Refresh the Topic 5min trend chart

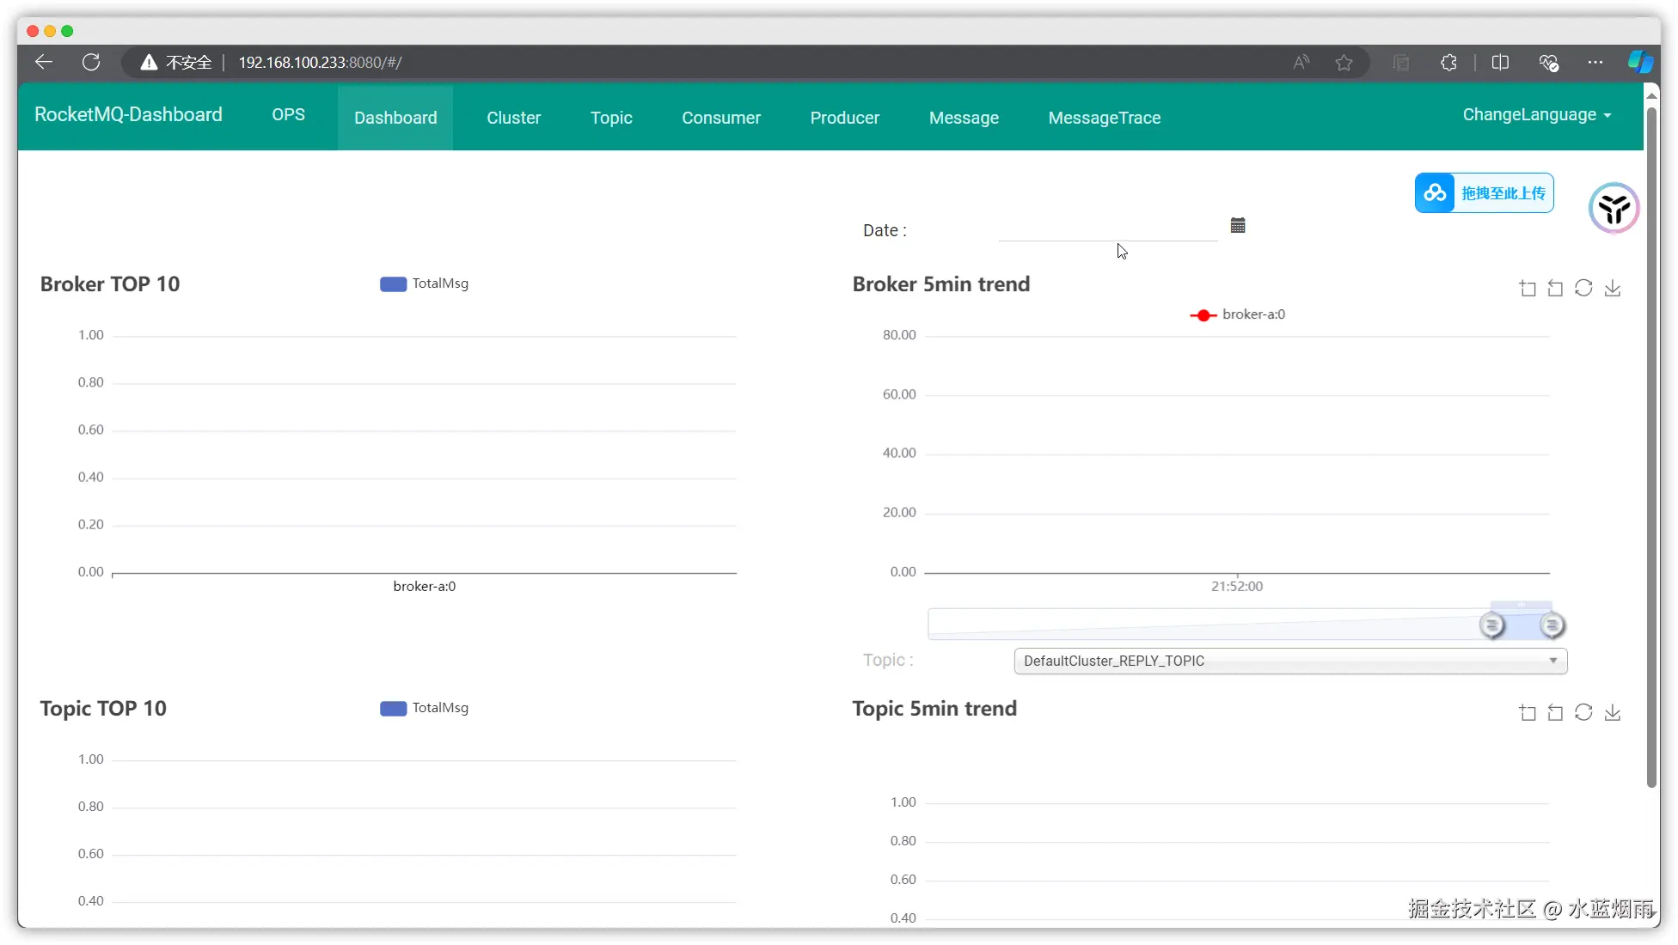(1583, 712)
